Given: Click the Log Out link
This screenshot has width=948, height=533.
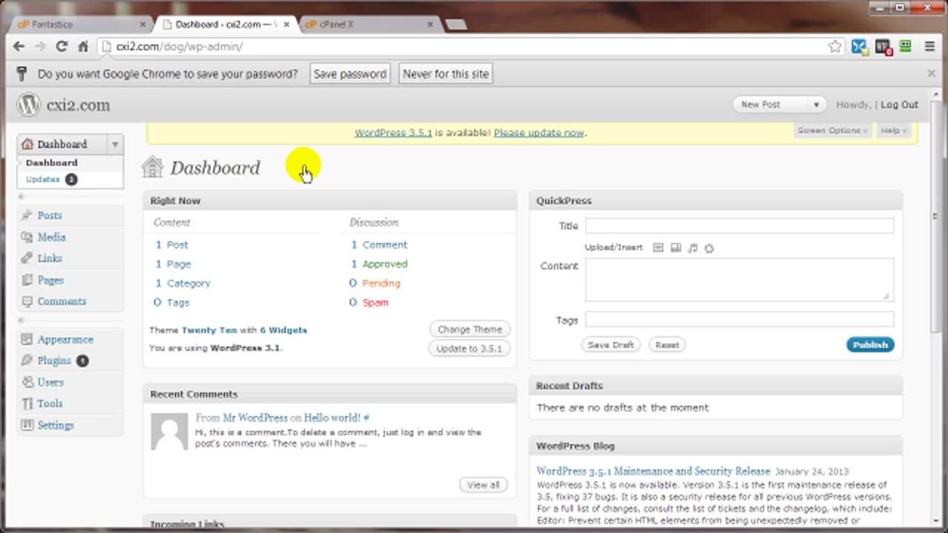Looking at the screenshot, I should (x=899, y=105).
